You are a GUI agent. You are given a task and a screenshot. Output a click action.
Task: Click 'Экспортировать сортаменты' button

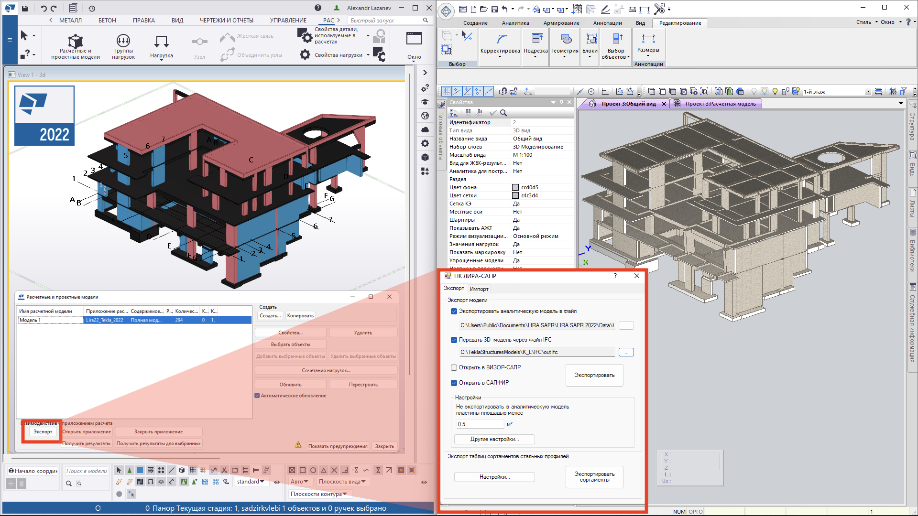point(594,477)
